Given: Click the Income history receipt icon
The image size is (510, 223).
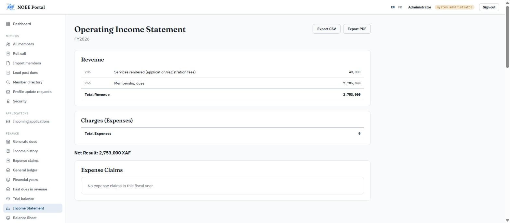Looking at the screenshot, I should click(8, 151).
